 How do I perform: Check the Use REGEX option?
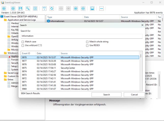87,45
